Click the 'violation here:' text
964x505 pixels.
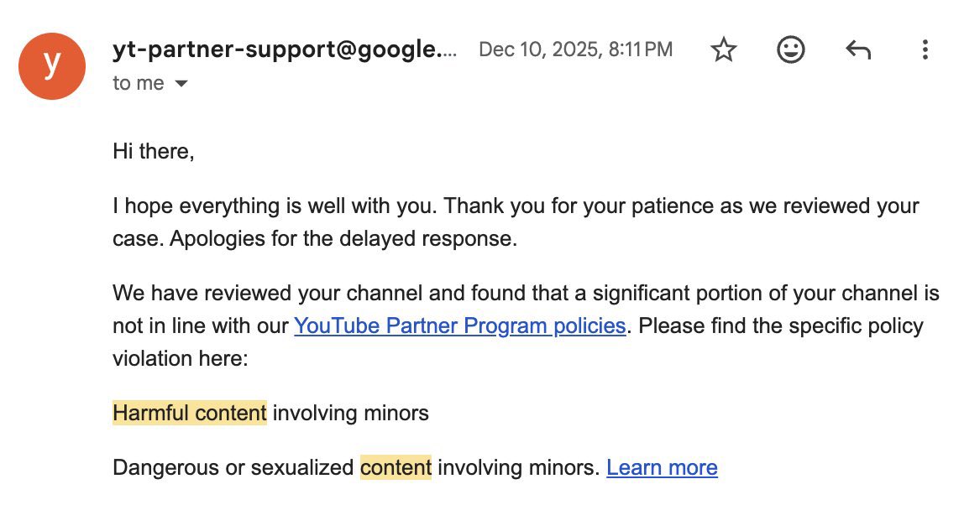point(181,358)
